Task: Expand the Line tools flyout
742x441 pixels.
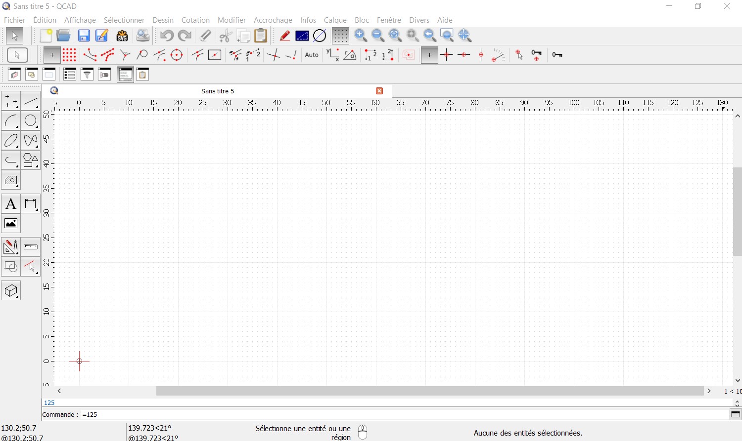Action: pyautogui.click(x=31, y=101)
